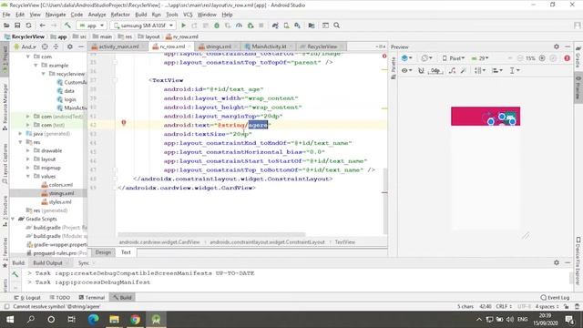Open the samsung SM-A105F device dropdown

143,26
